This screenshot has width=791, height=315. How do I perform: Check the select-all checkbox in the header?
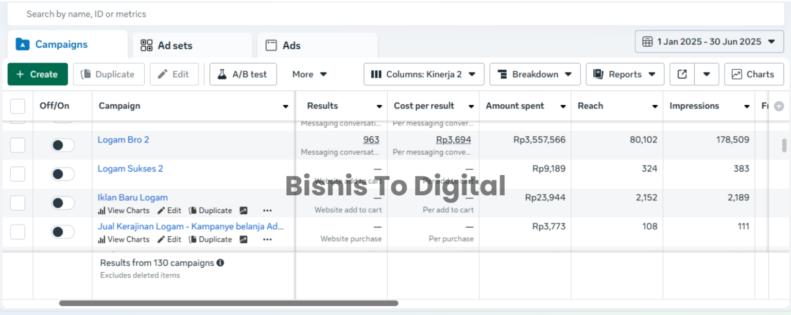coord(18,106)
